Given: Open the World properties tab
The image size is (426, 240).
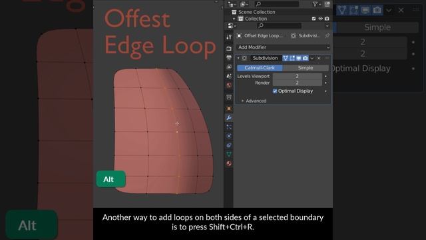Looking at the screenshot, I should (x=229, y=85).
